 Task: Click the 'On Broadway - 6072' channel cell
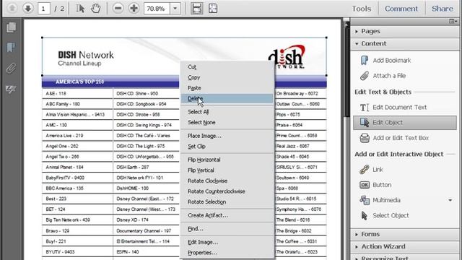click(x=301, y=93)
